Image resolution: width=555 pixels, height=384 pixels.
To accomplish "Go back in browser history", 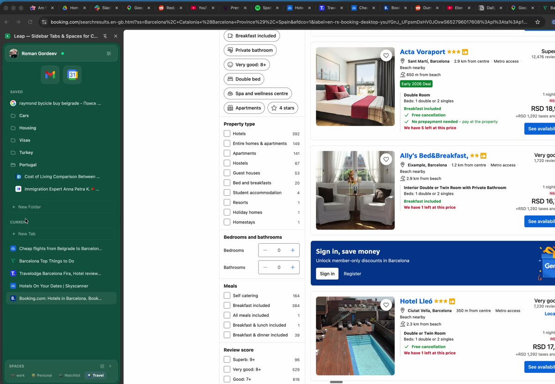I will [6, 22].
